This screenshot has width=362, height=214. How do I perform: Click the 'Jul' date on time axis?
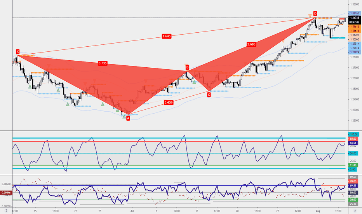click(132, 211)
